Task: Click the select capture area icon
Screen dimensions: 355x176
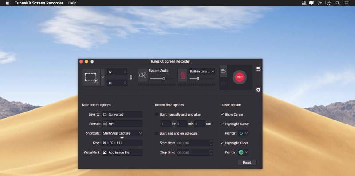Action: (x=91, y=77)
